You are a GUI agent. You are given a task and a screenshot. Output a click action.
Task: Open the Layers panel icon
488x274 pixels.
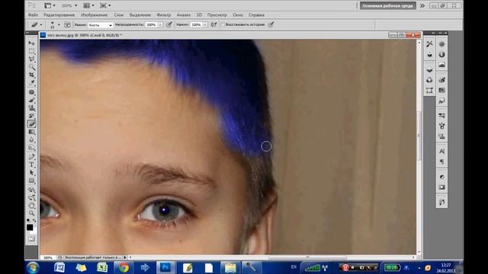coord(429,69)
